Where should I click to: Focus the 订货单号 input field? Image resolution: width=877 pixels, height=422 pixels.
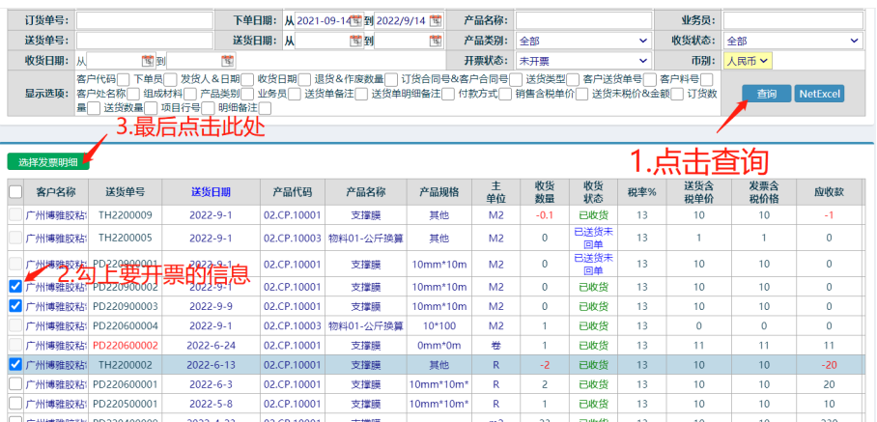pos(145,20)
